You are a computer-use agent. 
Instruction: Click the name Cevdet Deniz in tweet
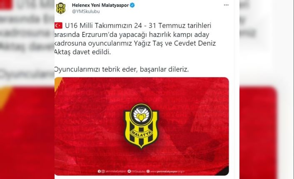[x=195, y=43]
